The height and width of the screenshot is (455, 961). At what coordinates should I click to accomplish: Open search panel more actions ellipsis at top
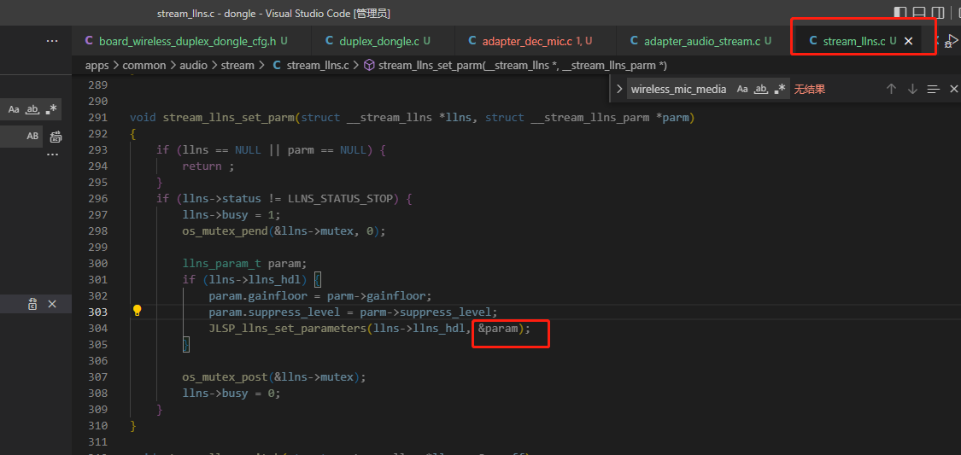[52, 41]
